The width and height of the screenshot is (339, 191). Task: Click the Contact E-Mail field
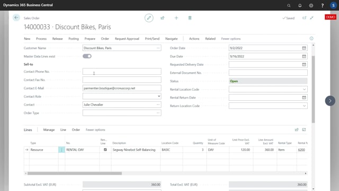pyautogui.click(x=122, y=88)
